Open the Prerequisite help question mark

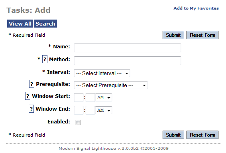(32, 84)
